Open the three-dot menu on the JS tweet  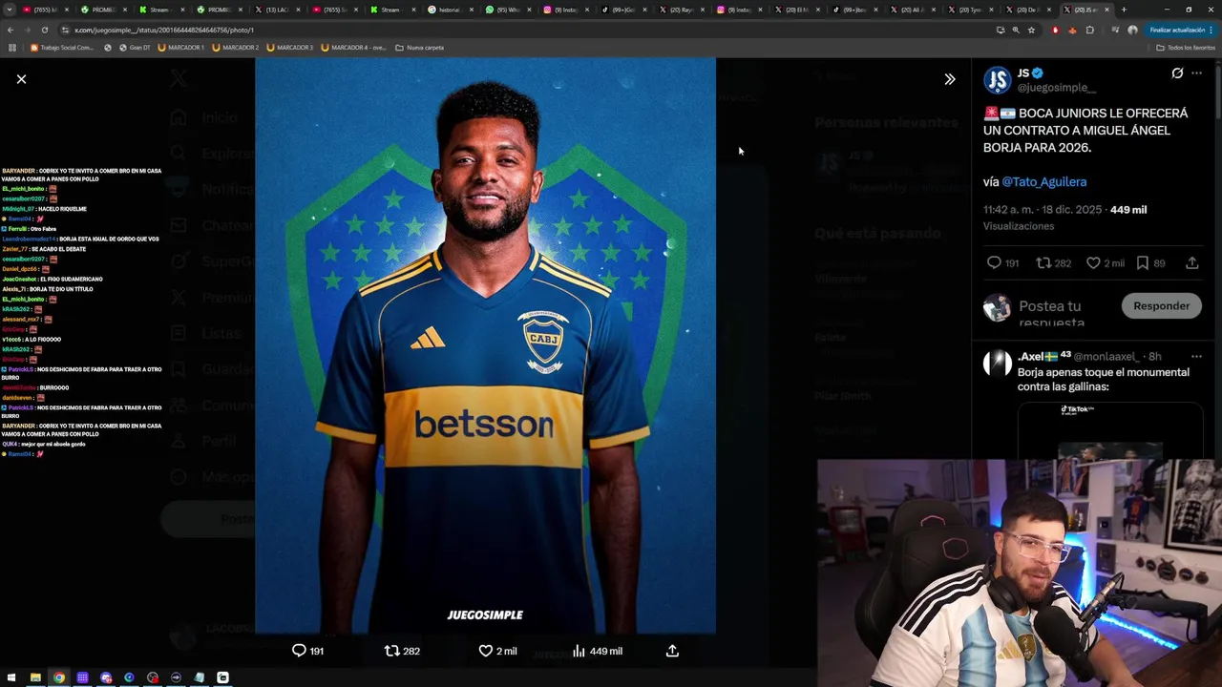pos(1196,73)
